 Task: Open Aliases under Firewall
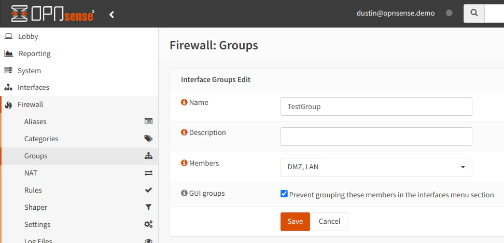[x=35, y=122]
